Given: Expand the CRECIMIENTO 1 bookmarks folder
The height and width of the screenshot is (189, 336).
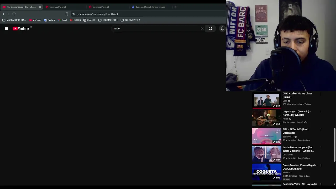Looking at the screenshot, I should pos(108,20).
